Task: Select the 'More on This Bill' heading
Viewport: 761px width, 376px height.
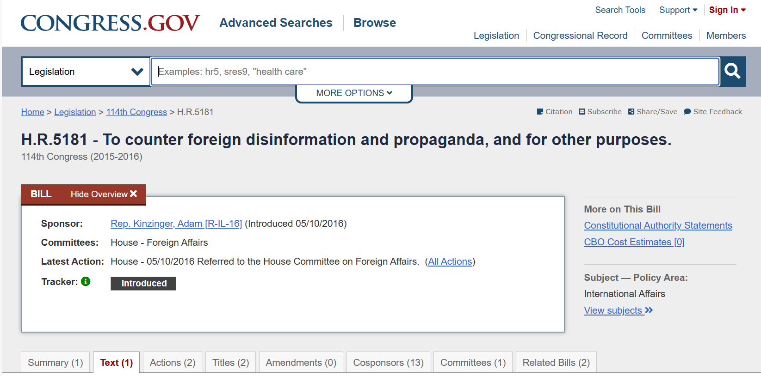Action: click(622, 209)
